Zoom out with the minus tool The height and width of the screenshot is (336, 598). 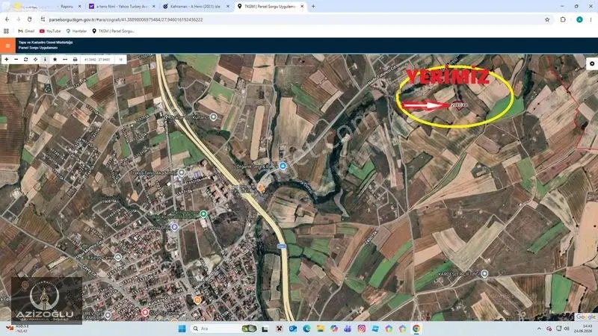(x=16, y=60)
